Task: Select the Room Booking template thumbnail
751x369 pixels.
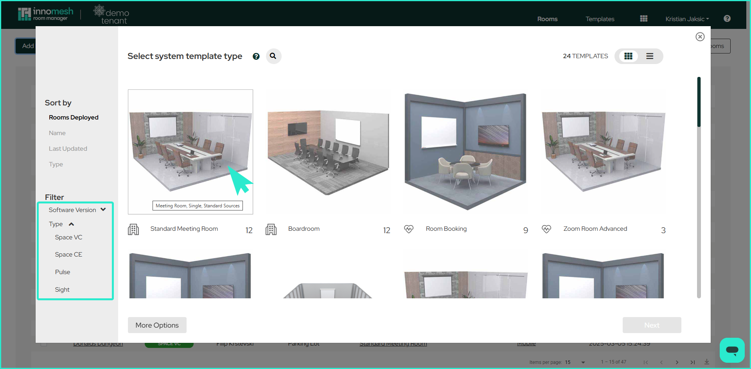Action: (x=465, y=152)
